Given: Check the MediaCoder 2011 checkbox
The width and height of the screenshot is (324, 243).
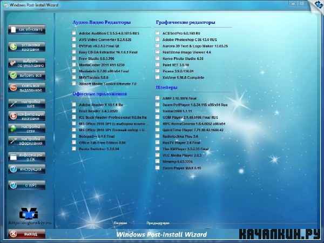Looking at the screenshot, I should click(x=74, y=65).
